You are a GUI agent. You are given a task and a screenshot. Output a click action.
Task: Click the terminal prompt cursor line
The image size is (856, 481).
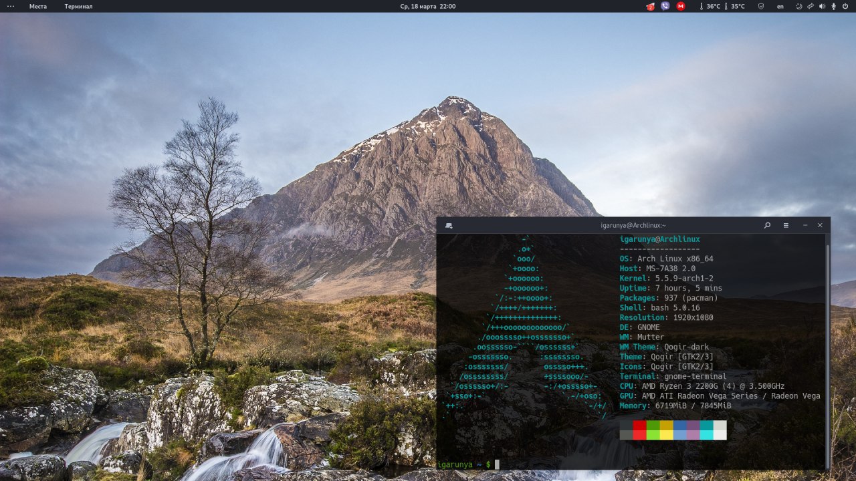pos(468,464)
